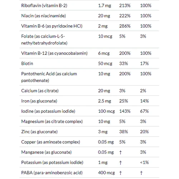Click the Riboflavin (vitamin B-2) row label
This screenshot has width=179, height=179.
[x=44, y=6]
